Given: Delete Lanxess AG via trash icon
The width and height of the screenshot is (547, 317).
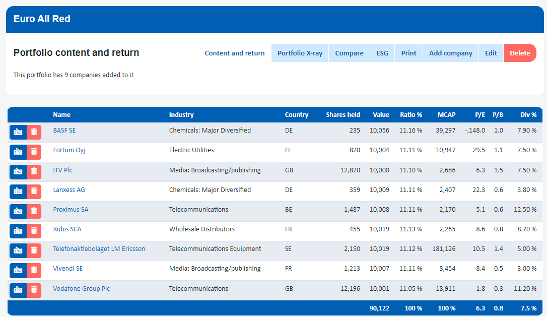Looking at the screenshot, I should tap(34, 192).
